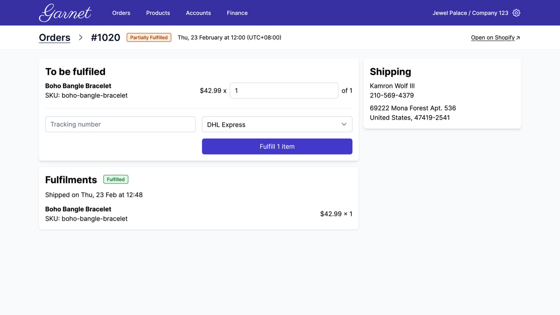This screenshot has height=315, width=560.
Task: Click the Fulfilled status badge
Action: (x=115, y=179)
